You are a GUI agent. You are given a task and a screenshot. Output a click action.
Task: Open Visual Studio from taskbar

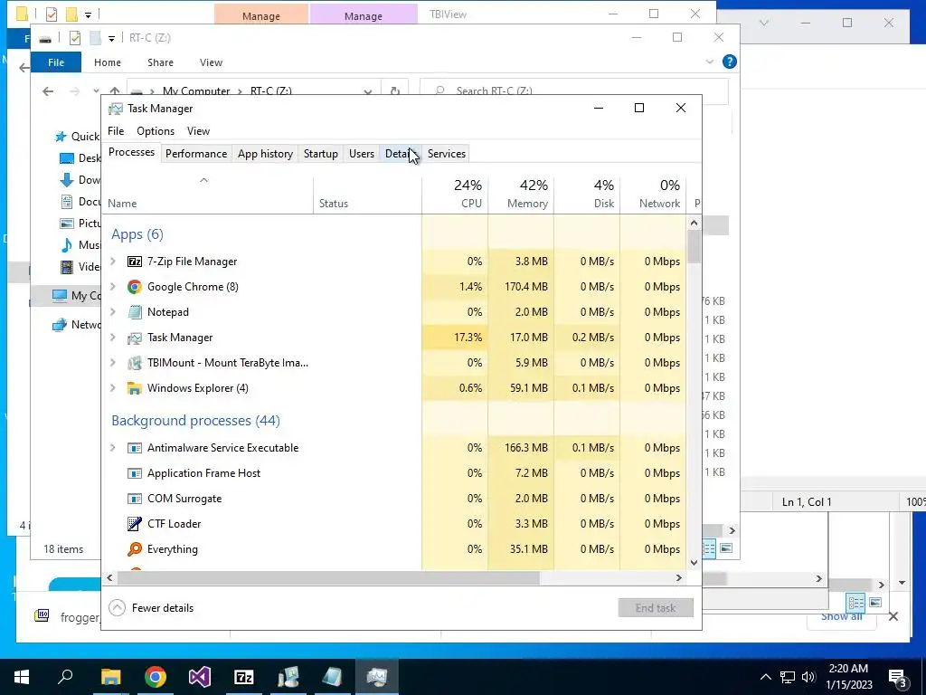click(200, 677)
